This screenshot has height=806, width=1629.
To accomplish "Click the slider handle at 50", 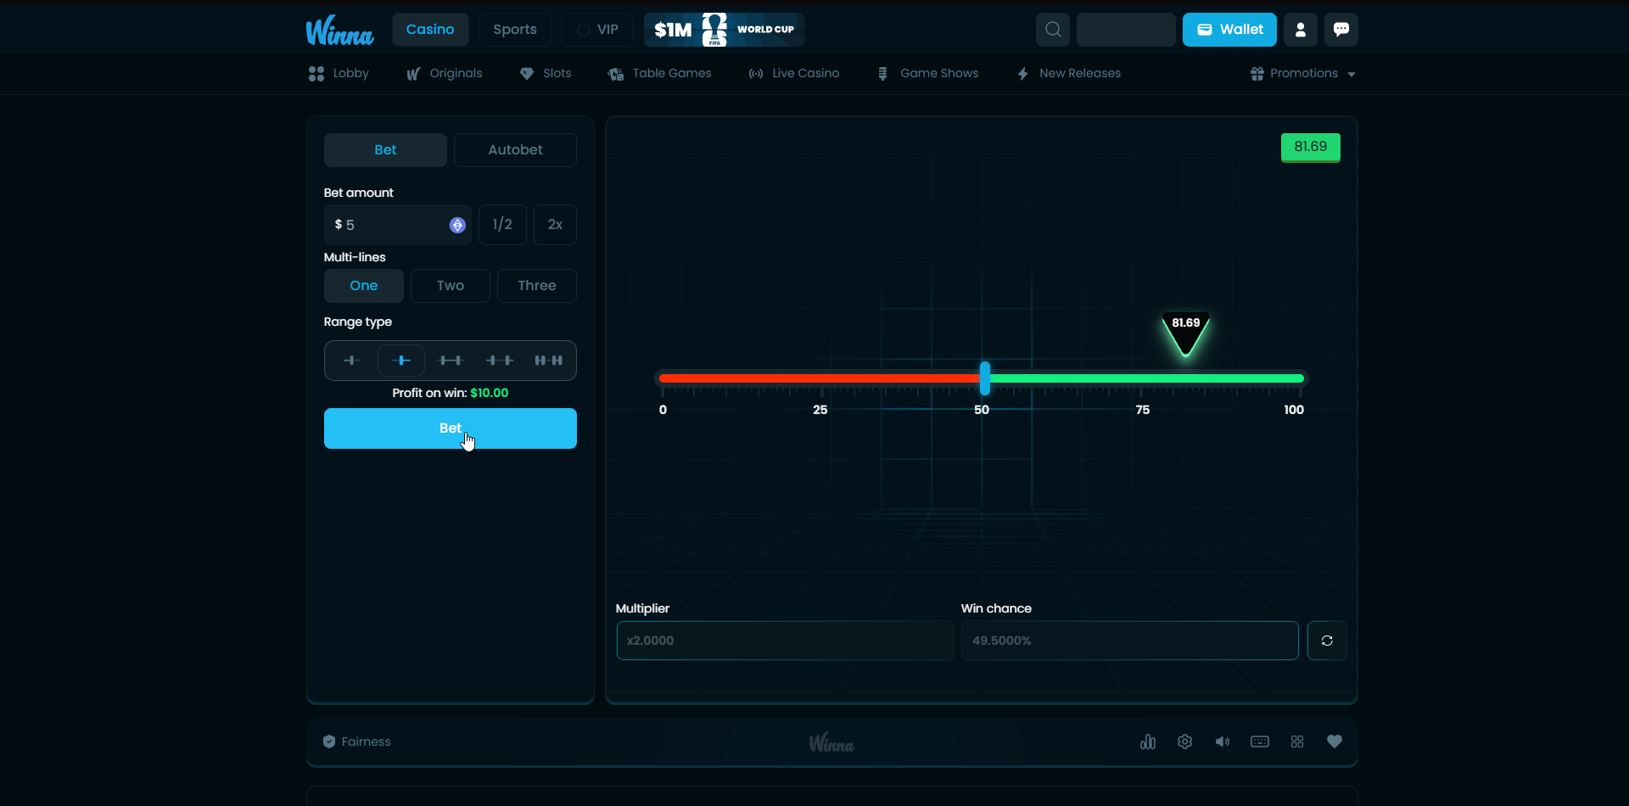I will (x=985, y=378).
